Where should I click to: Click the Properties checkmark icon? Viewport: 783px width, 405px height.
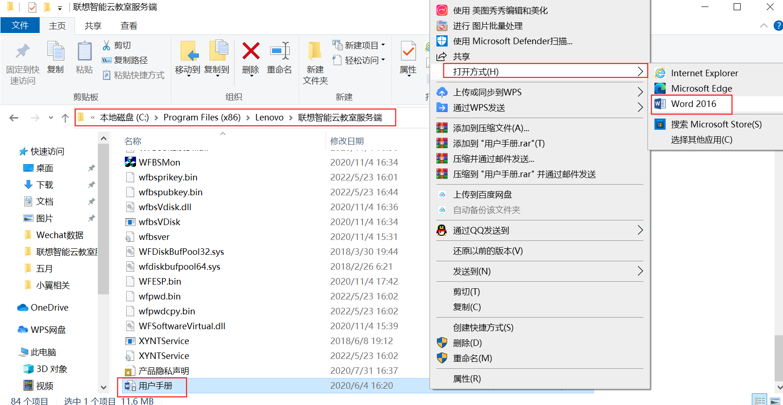click(x=409, y=51)
